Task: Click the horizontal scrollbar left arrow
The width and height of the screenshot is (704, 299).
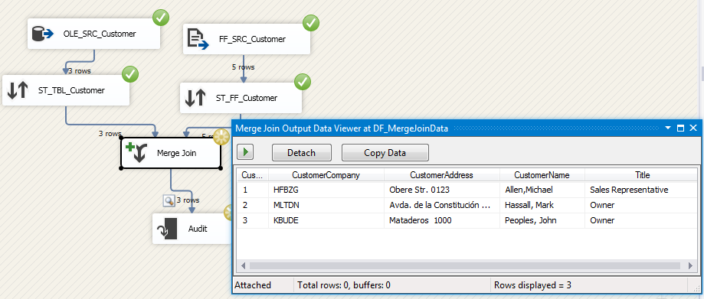Action: tap(243, 266)
